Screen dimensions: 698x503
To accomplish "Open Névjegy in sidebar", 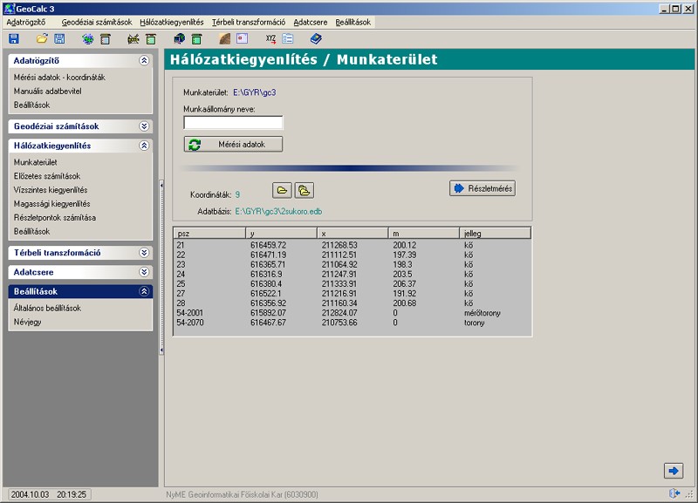I will point(27,322).
